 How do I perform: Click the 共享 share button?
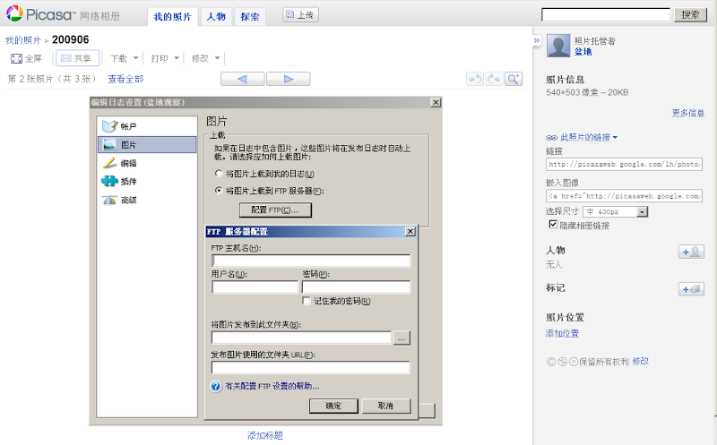coord(77,58)
